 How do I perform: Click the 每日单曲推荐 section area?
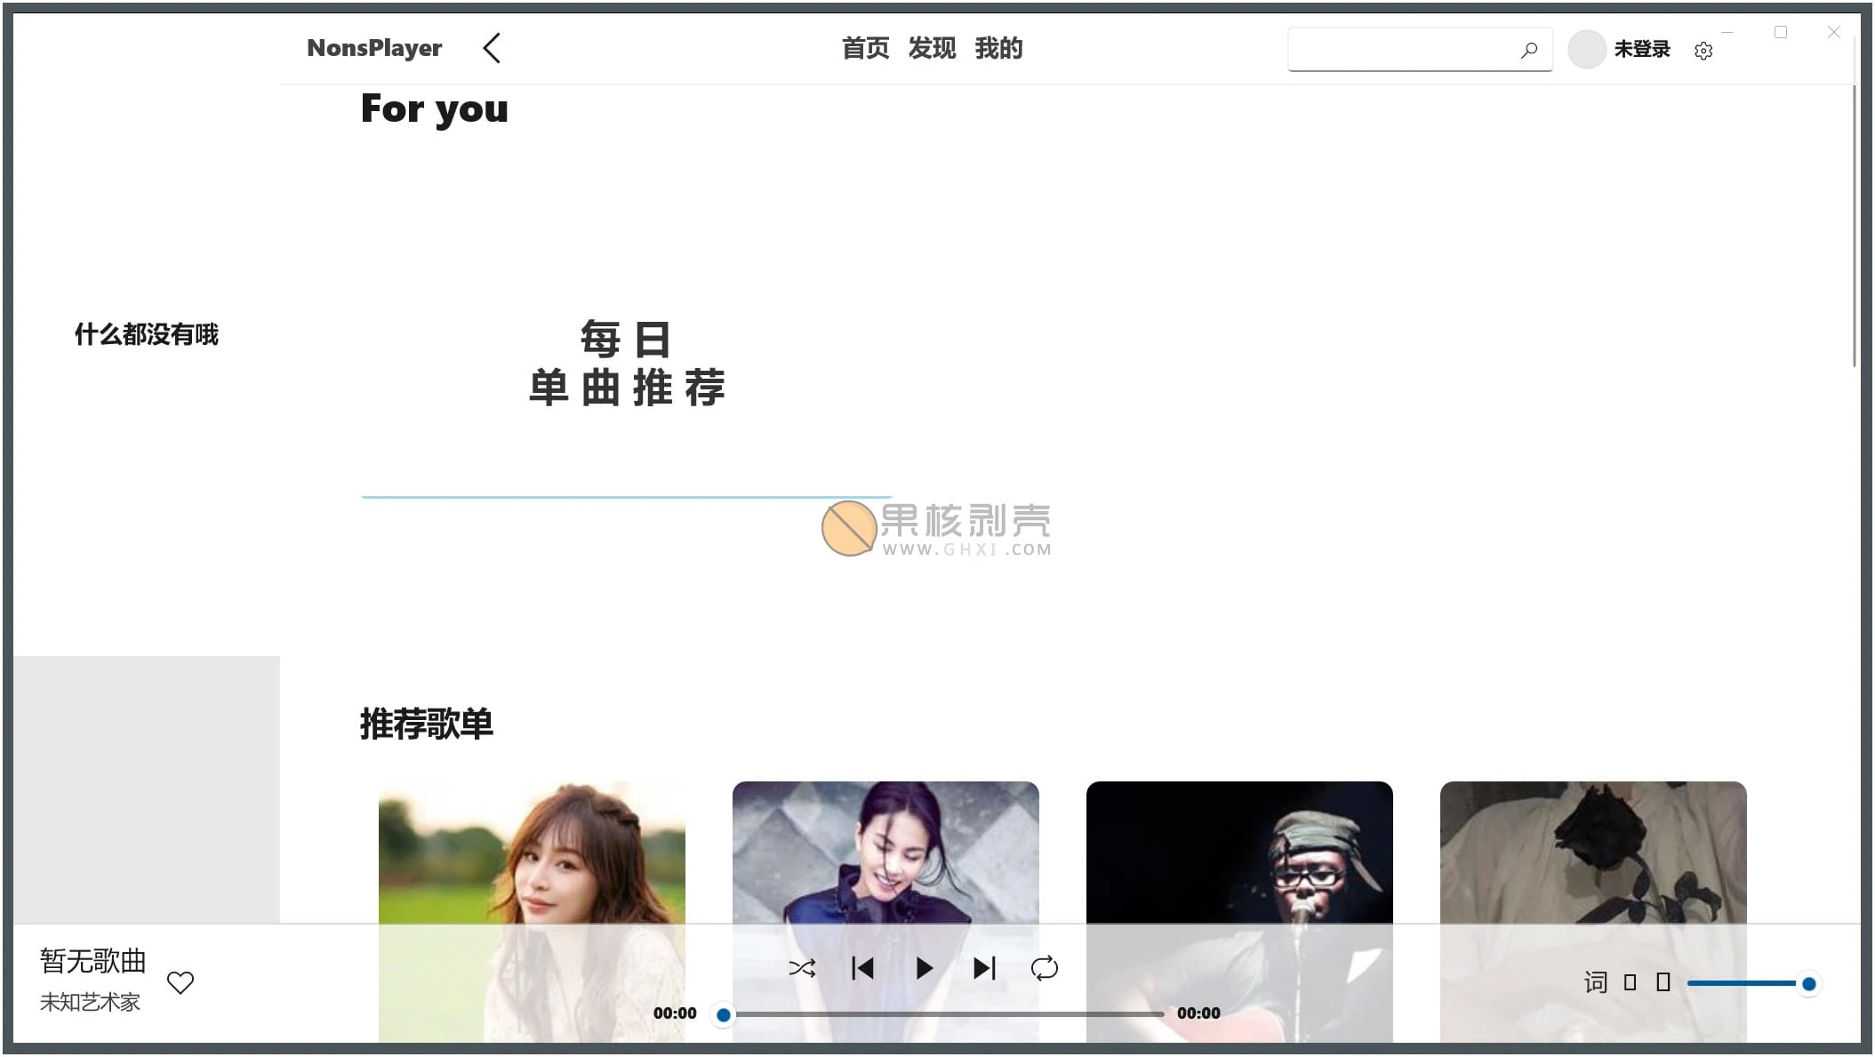coord(625,361)
